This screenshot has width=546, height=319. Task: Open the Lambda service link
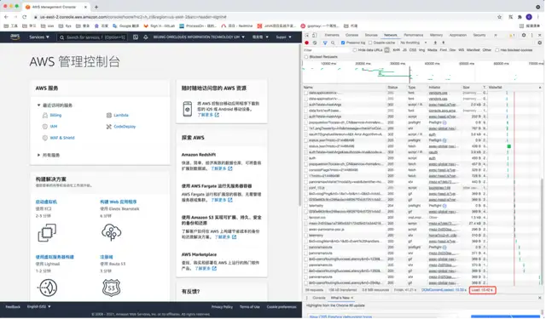(121, 115)
